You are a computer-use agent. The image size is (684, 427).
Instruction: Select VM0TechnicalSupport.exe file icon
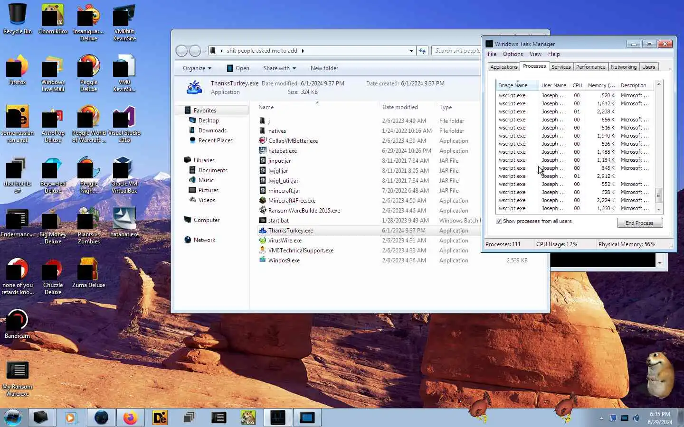[x=262, y=250]
